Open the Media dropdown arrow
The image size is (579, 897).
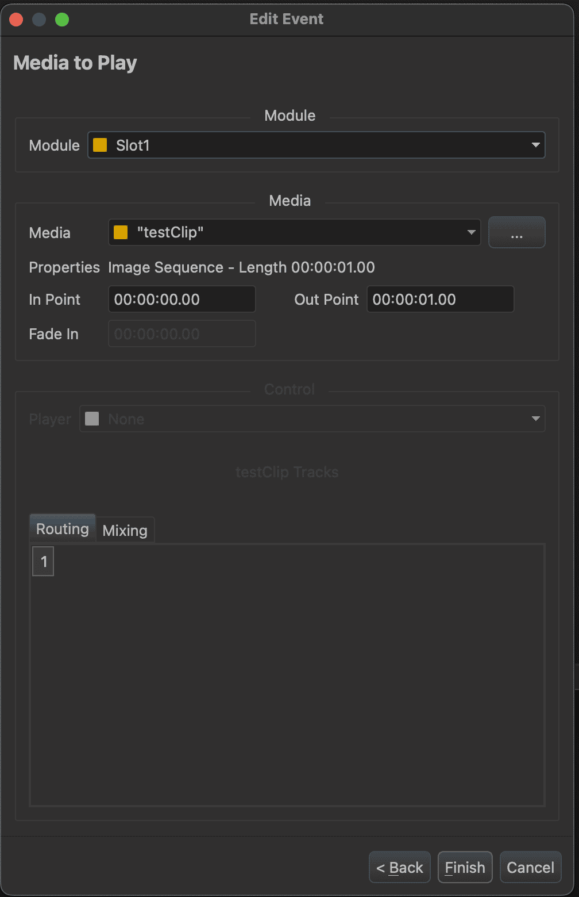(471, 233)
